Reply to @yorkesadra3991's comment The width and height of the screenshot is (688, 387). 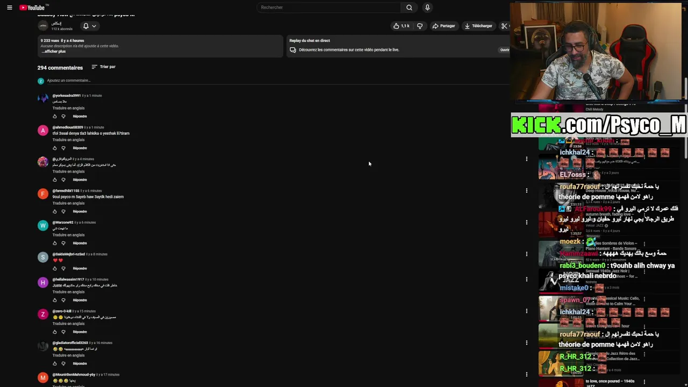click(80, 116)
